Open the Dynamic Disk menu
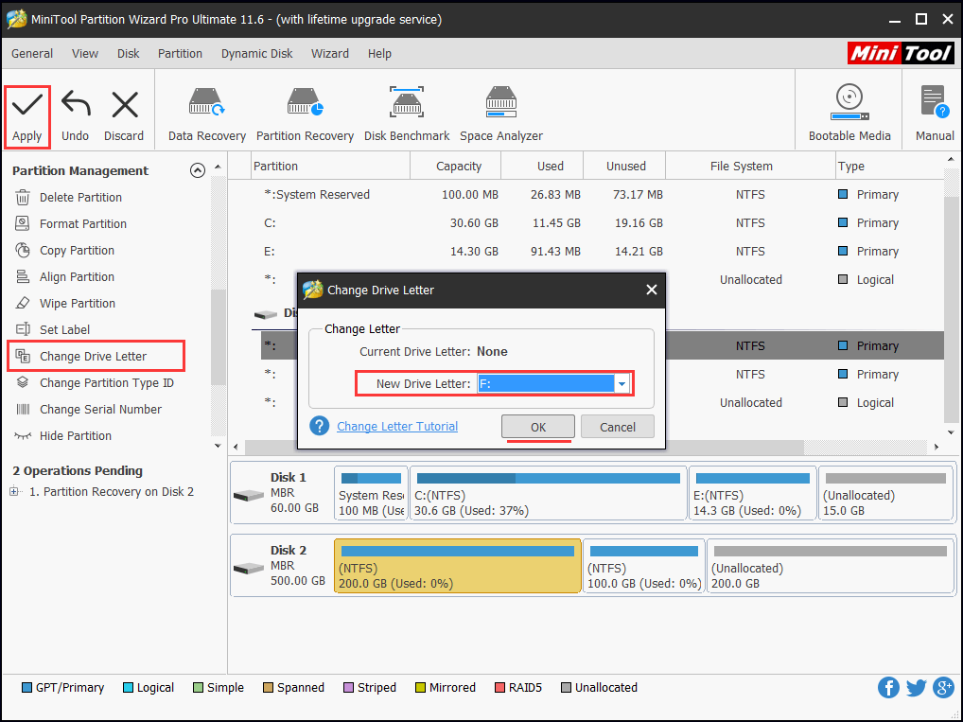Image resolution: width=963 pixels, height=722 pixels. (x=256, y=53)
